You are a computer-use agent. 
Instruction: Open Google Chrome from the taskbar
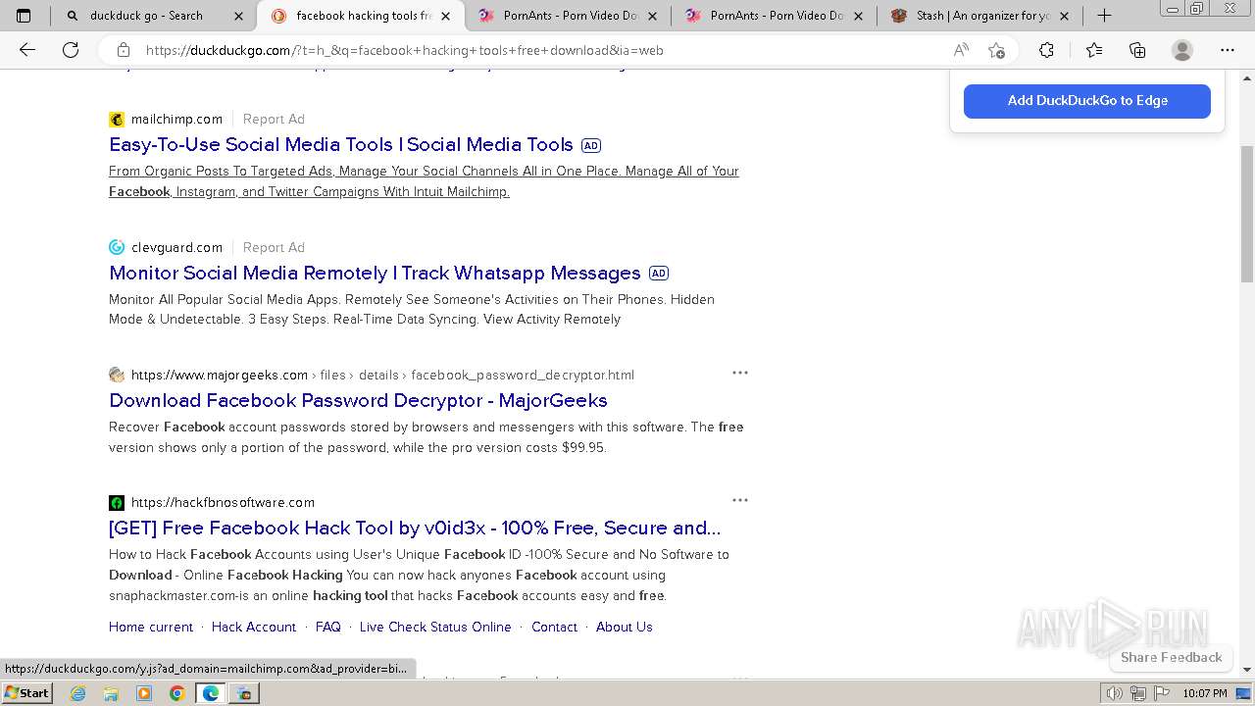tap(176, 693)
